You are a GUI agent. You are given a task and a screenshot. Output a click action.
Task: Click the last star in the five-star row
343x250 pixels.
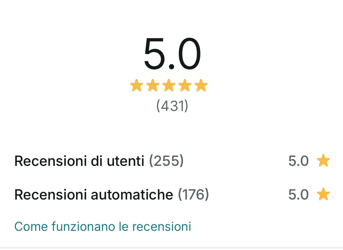[x=201, y=86]
